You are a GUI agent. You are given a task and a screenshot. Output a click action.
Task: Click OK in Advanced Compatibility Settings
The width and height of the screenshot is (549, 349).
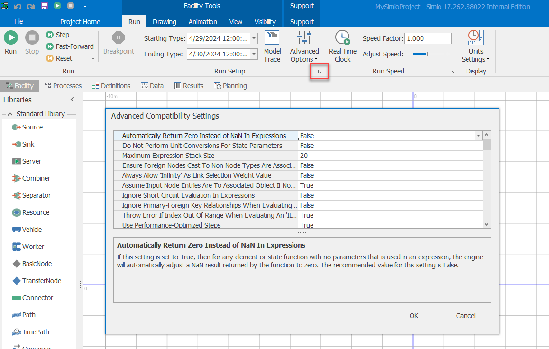coord(414,316)
